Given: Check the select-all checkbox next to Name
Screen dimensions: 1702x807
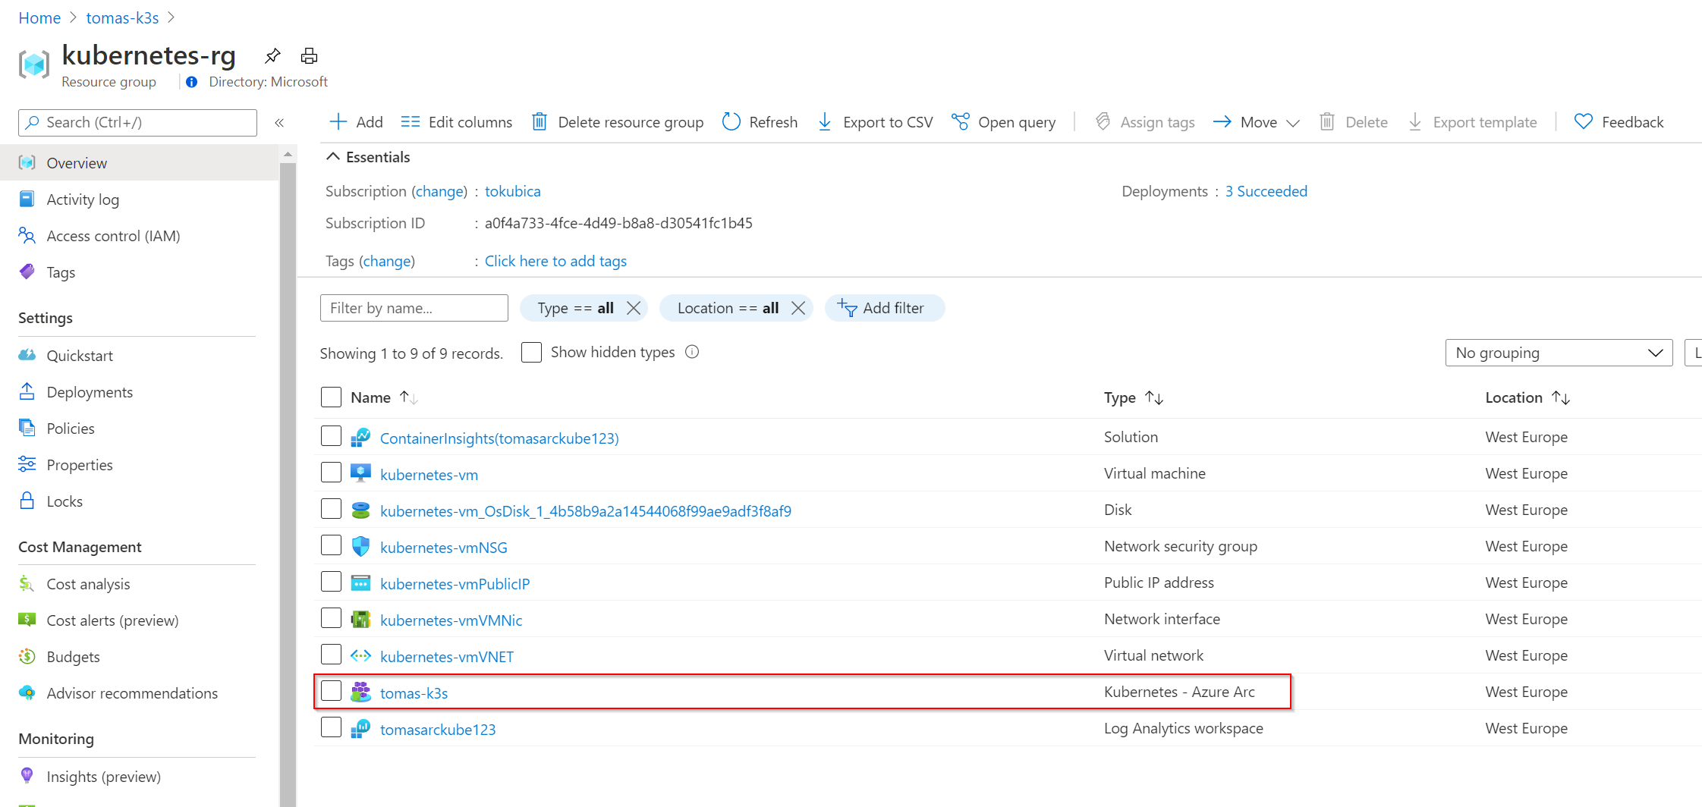Looking at the screenshot, I should pyautogui.click(x=331, y=397).
